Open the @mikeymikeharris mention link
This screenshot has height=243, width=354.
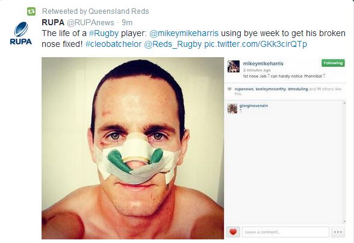tap(184, 34)
